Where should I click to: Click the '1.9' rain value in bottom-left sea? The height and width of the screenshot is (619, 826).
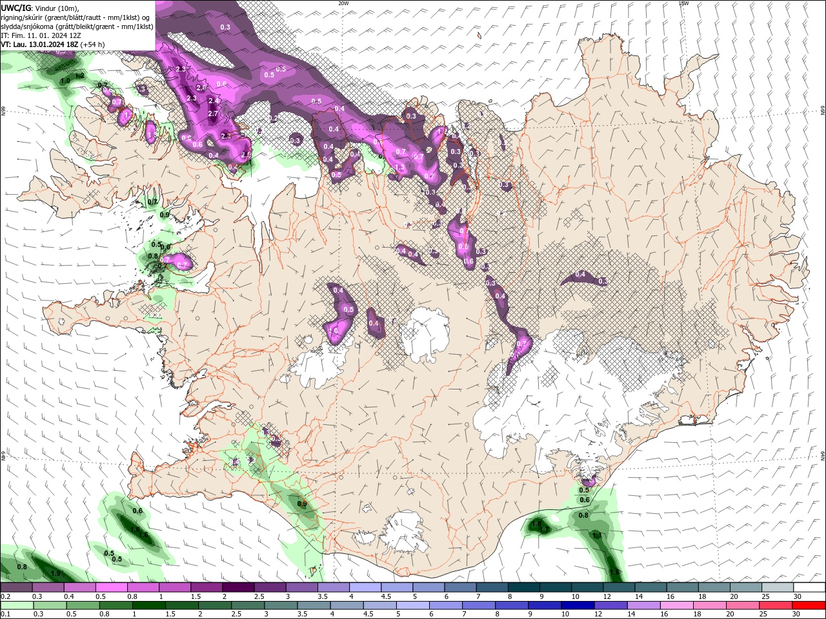(56, 573)
